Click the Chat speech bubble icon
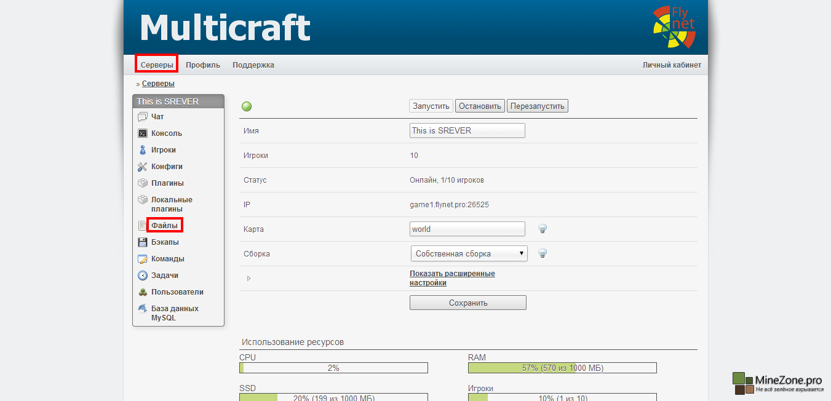Screen dimensions: 831x401 pos(142,117)
